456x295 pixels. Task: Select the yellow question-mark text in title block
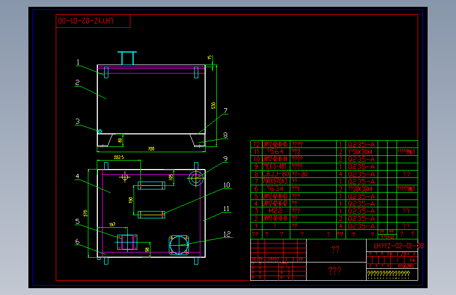coord(389,274)
